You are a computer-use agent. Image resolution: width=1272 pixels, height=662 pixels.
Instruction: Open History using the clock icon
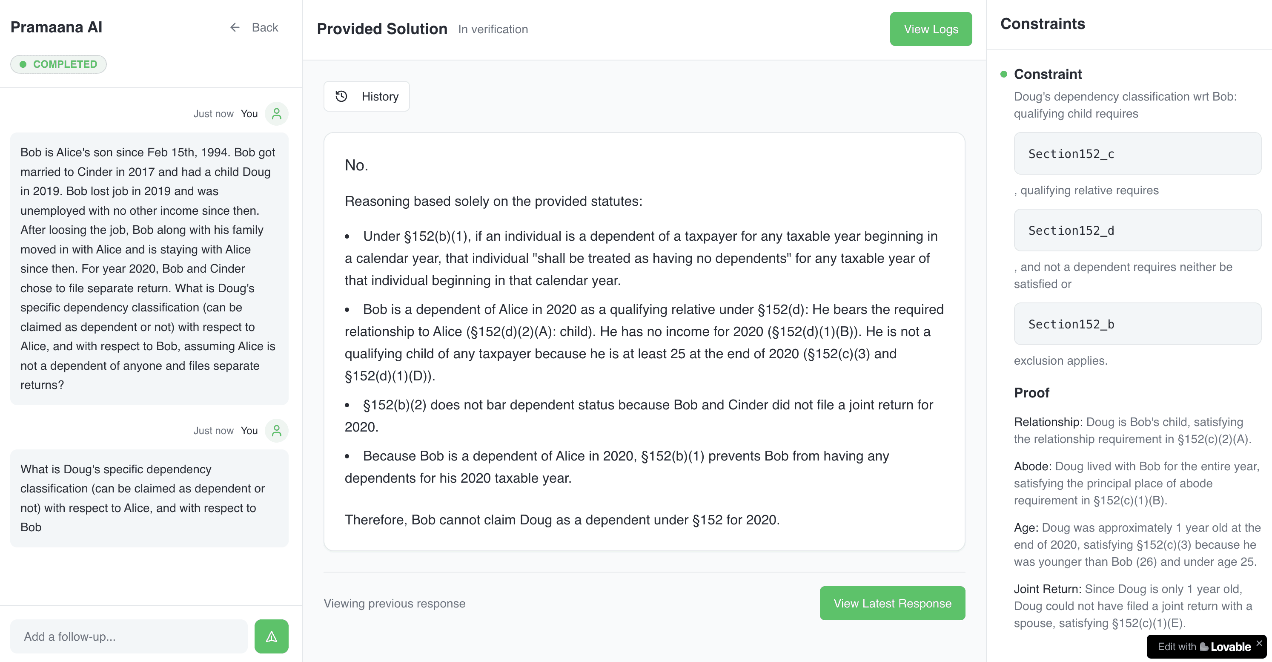[x=341, y=96]
